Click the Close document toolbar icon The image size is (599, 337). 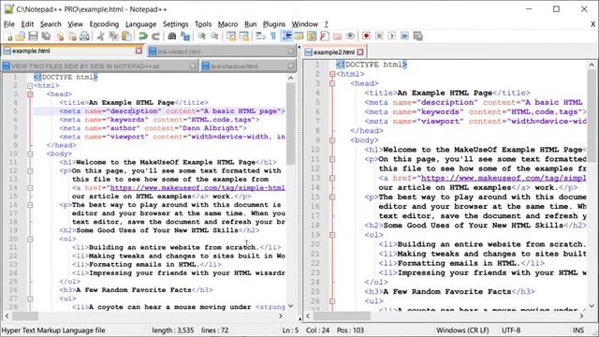59,37
